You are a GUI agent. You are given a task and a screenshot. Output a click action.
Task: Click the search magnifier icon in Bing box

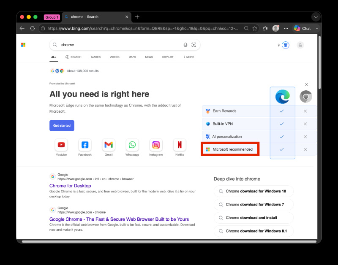point(55,45)
